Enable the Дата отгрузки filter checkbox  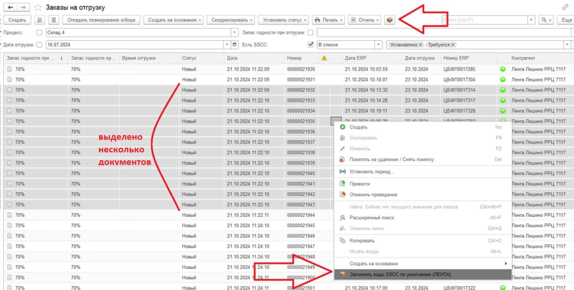tap(40, 45)
